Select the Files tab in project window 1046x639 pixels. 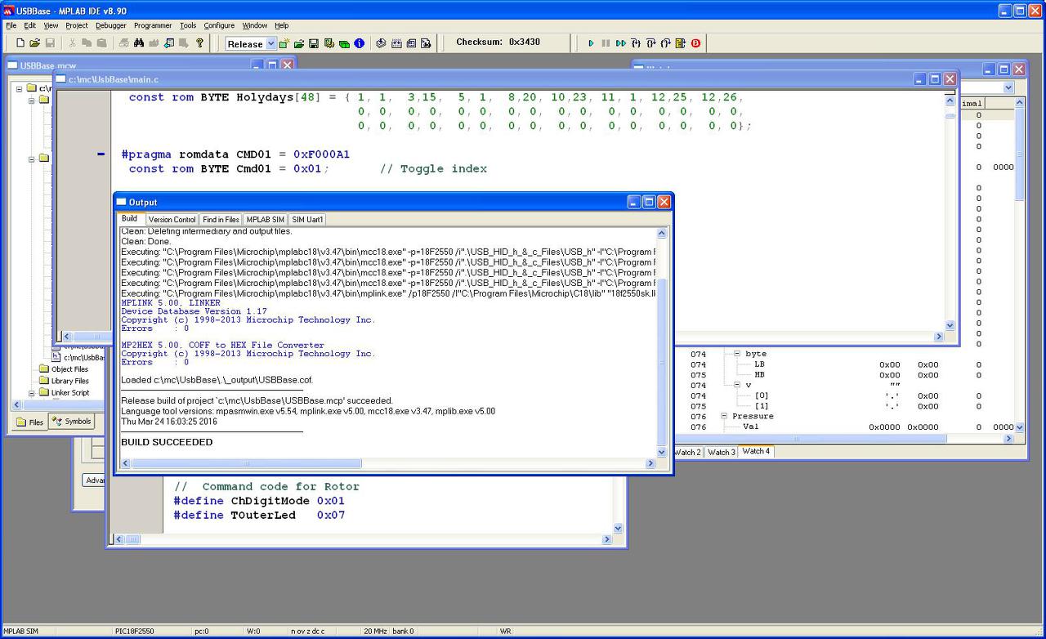click(30, 422)
